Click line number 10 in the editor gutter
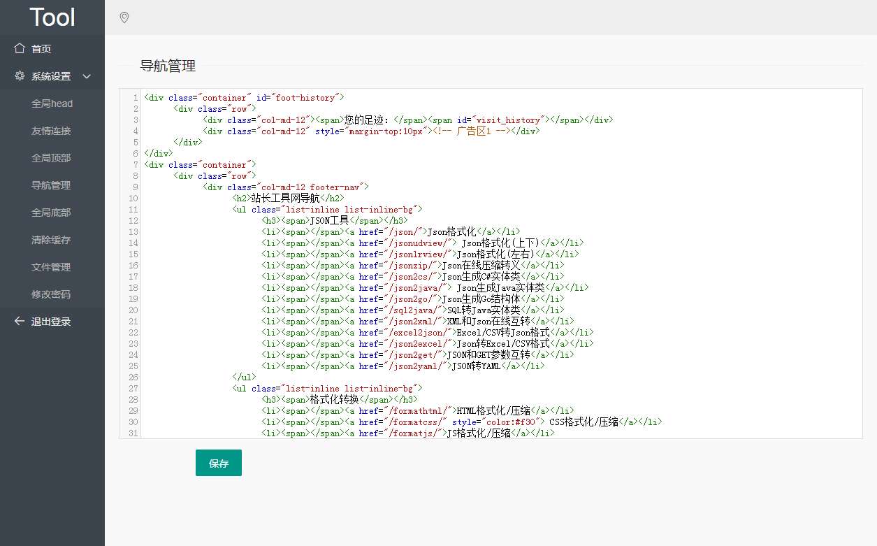The image size is (877, 546). tap(133, 198)
